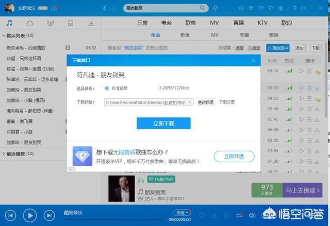Screen dimensions: 330x226
Task: Click the search magnifier icon
Action: (x=202, y=8)
